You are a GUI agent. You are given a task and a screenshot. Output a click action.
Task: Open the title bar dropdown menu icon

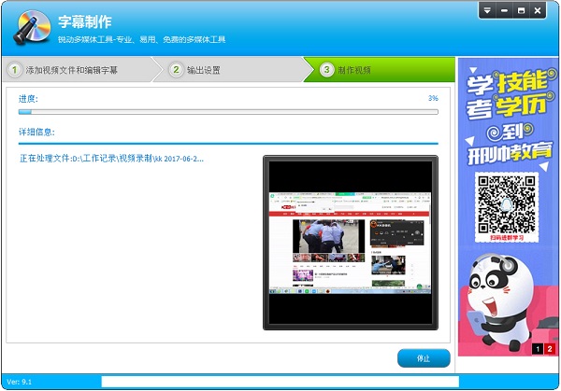point(487,10)
